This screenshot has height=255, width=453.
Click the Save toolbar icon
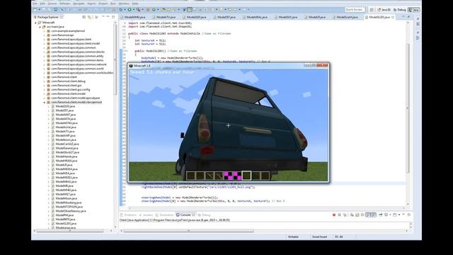point(44,9)
